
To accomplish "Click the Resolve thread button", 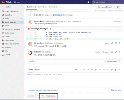I will 111,61.
